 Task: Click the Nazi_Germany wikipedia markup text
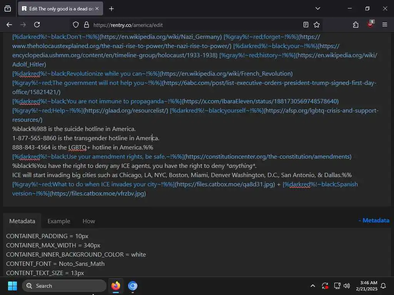[x=117, y=37]
